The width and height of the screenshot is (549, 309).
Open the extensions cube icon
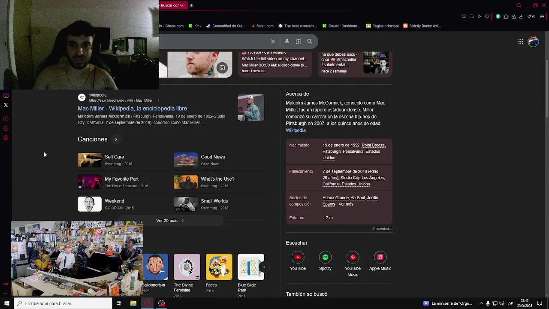click(x=506, y=17)
